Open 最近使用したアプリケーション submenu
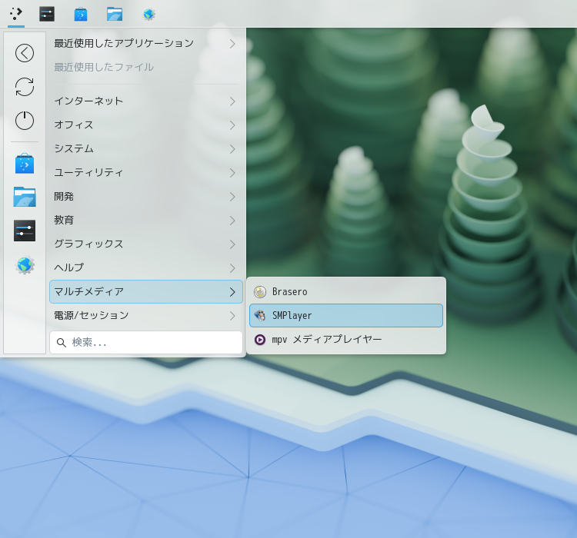The height and width of the screenshot is (538, 577). pyautogui.click(x=146, y=43)
